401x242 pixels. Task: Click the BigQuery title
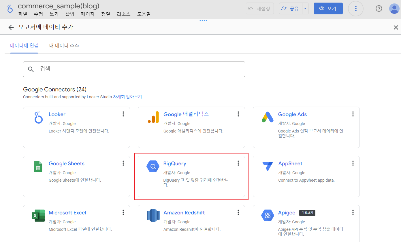[175, 164]
